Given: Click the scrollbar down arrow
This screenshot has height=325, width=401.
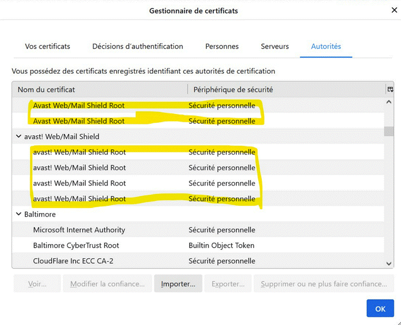Looking at the screenshot, I should pos(389,263).
